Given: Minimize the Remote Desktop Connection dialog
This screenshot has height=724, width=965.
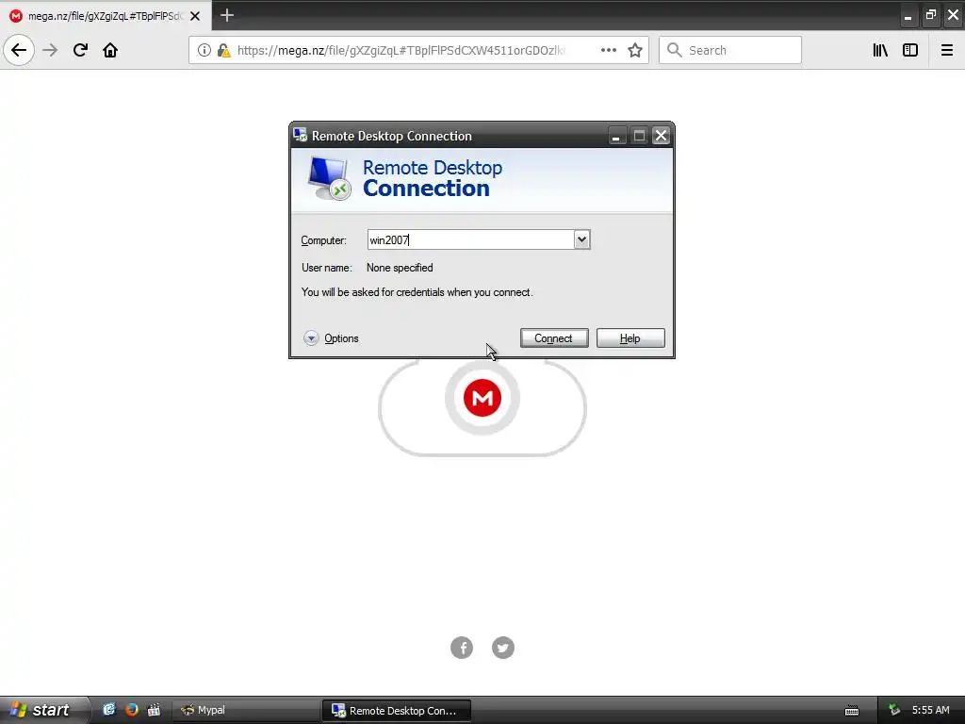Looking at the screenshot, I should point(616,136).
